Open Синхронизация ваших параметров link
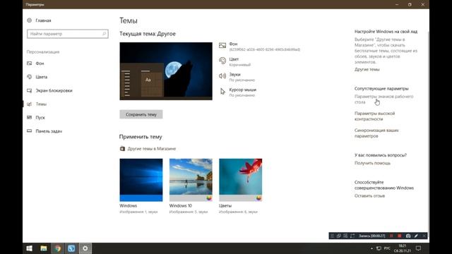Screen dimensions: 452x254 coord(376,133)
